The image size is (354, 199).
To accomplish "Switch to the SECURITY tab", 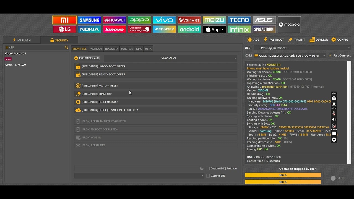I will point(59,40).
